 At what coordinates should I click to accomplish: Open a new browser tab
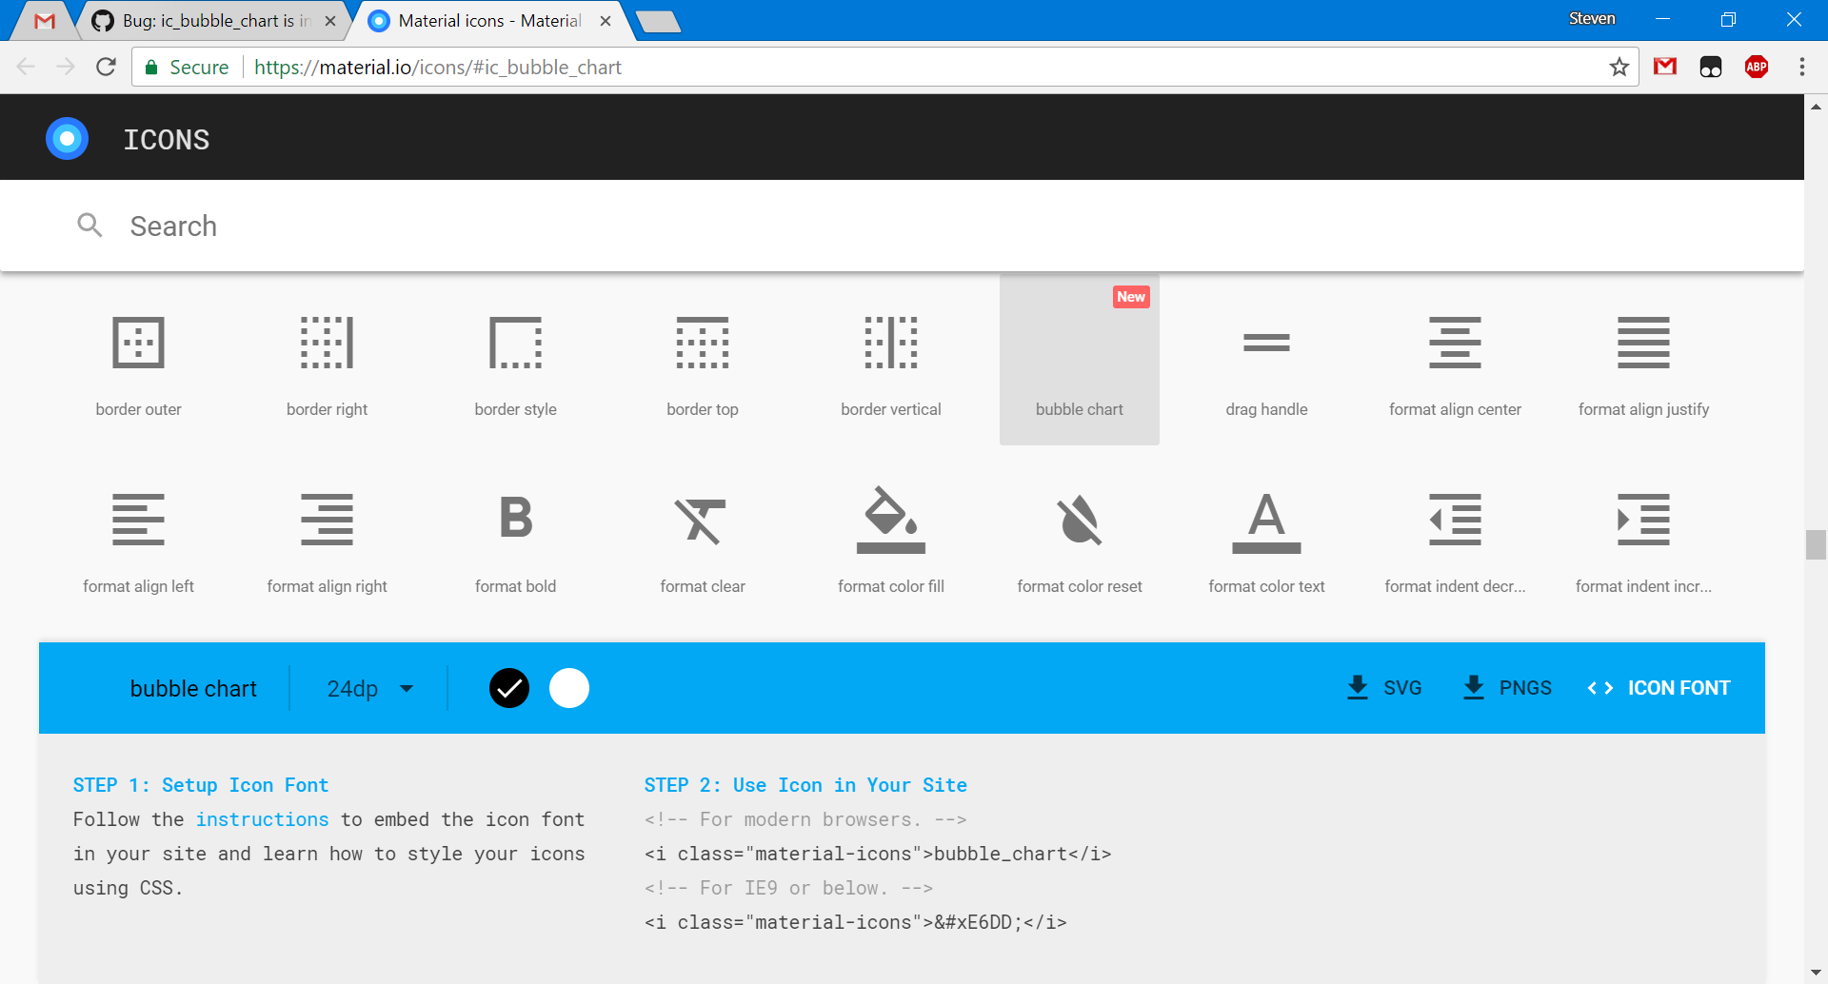tap(658, 21)
